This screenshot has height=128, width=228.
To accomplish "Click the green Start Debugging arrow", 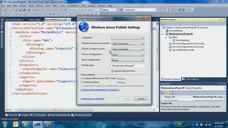I will click(x=66, y=10).
